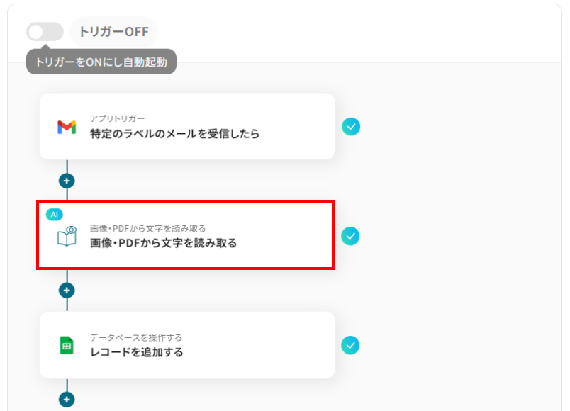This screenshot has width=570, height=411.
Task: Click the トリガーOFF status label
Action: 113,32
